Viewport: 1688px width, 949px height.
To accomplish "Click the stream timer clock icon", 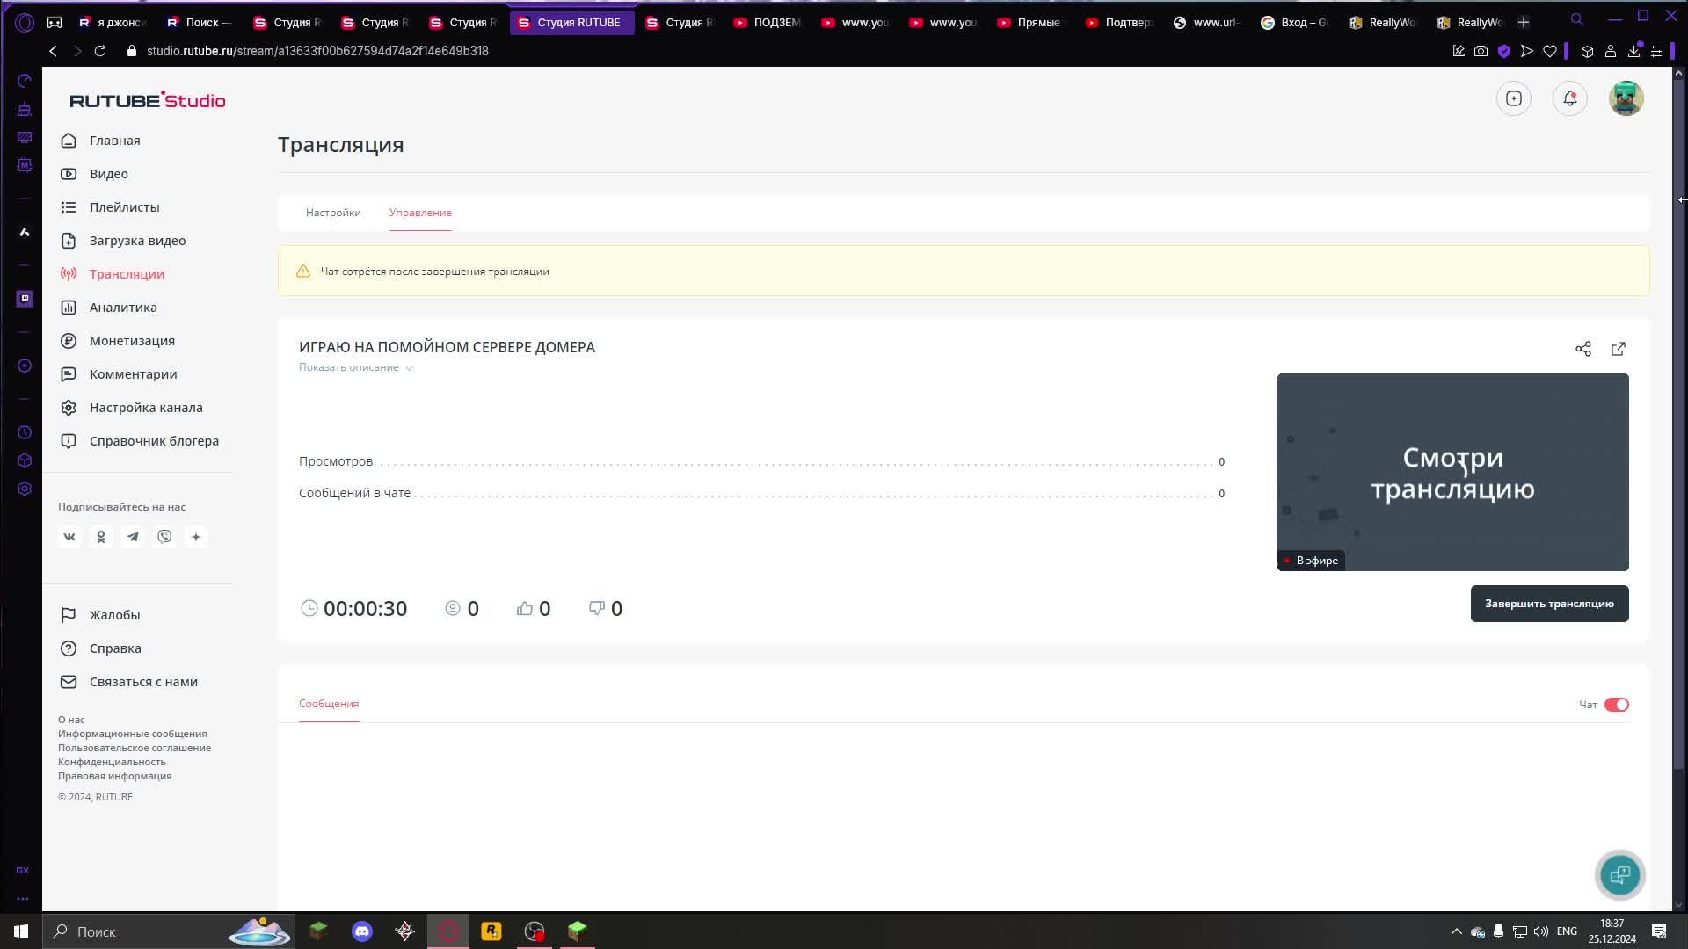I will 309,608.
